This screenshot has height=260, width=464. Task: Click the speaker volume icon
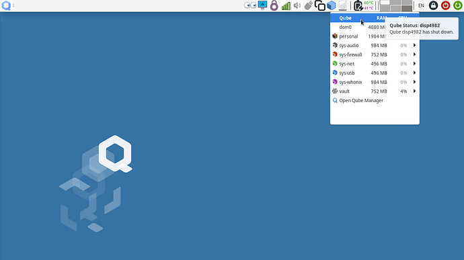click(x=297, y=5)
